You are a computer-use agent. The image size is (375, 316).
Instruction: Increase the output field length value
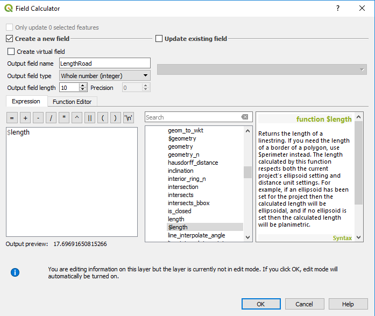pos(83,85)
